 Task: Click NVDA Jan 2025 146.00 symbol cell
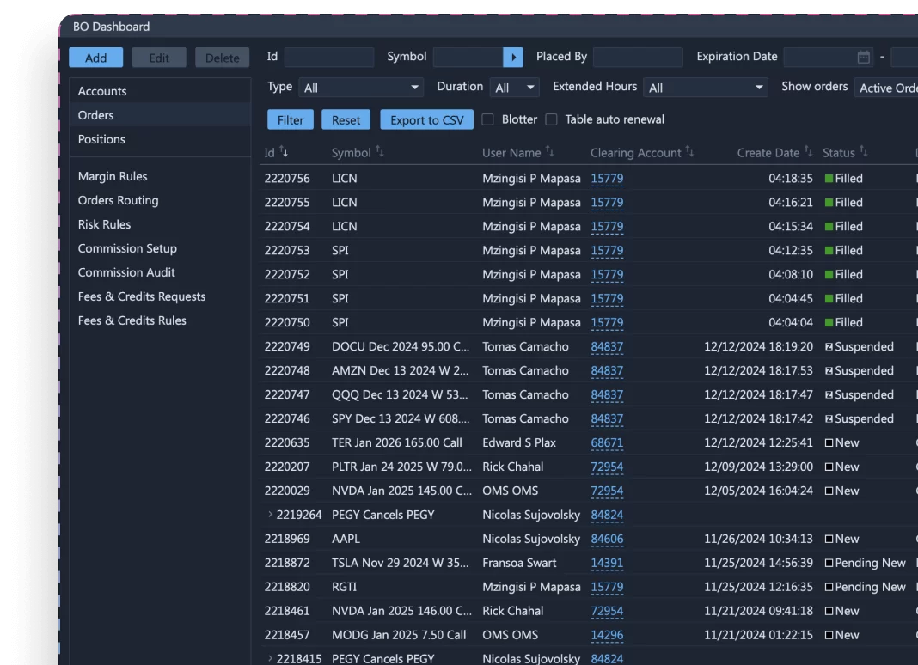(401, 611)
